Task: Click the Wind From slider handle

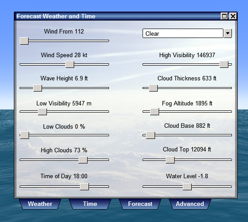Action: [24, 41]
